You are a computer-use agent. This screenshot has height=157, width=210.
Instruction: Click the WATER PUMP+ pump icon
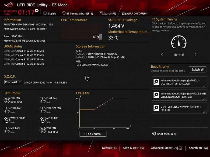(x=7, y=120)
